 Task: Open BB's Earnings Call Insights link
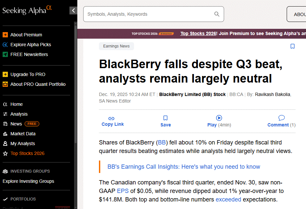183,167
